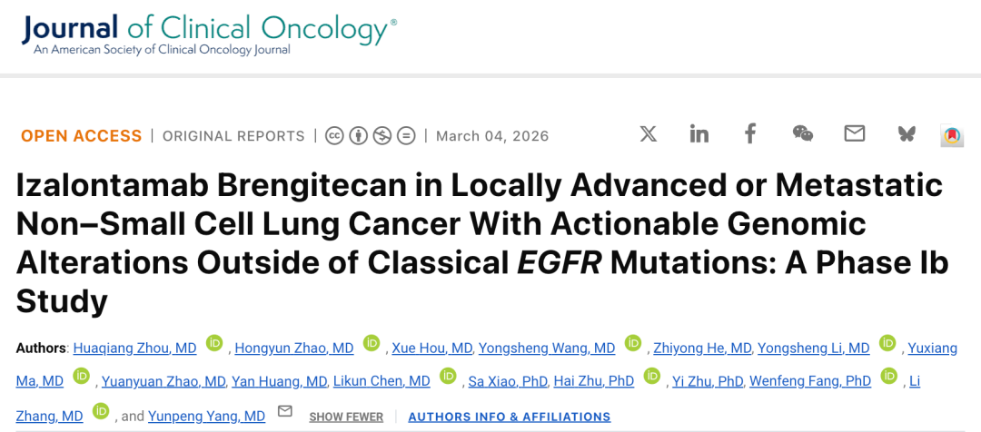Share article by email envelope icon
981x432 pixels.
coord(854,134)
